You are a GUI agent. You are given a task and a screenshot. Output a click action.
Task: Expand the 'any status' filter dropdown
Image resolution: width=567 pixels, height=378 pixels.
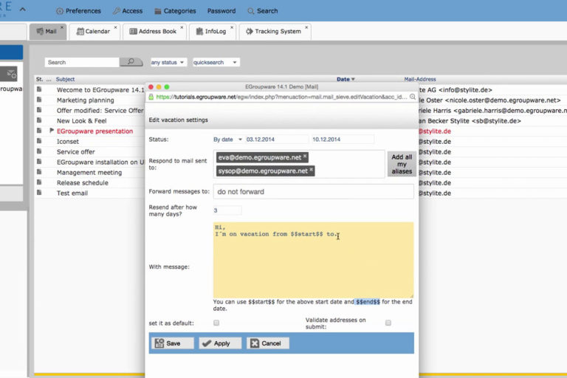click(x=168, y=63)
